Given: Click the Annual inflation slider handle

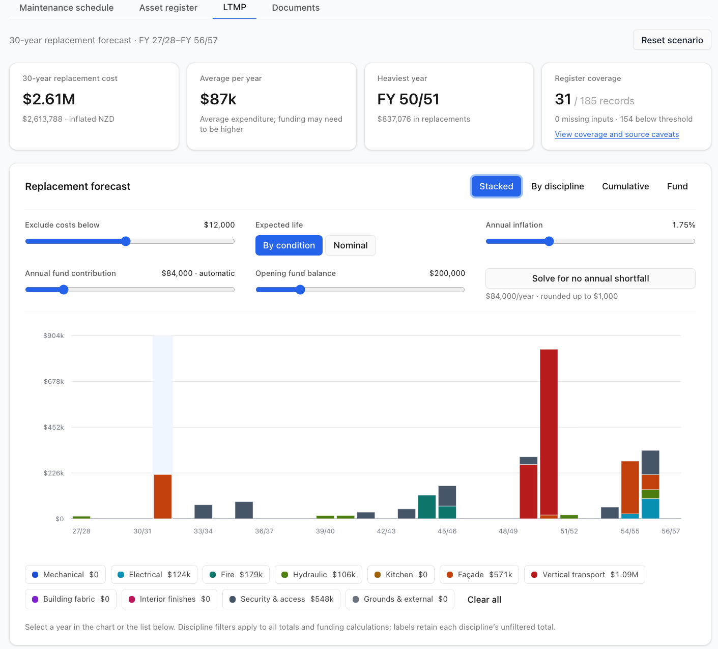Looking at the screenshot, I should [549, 241].
